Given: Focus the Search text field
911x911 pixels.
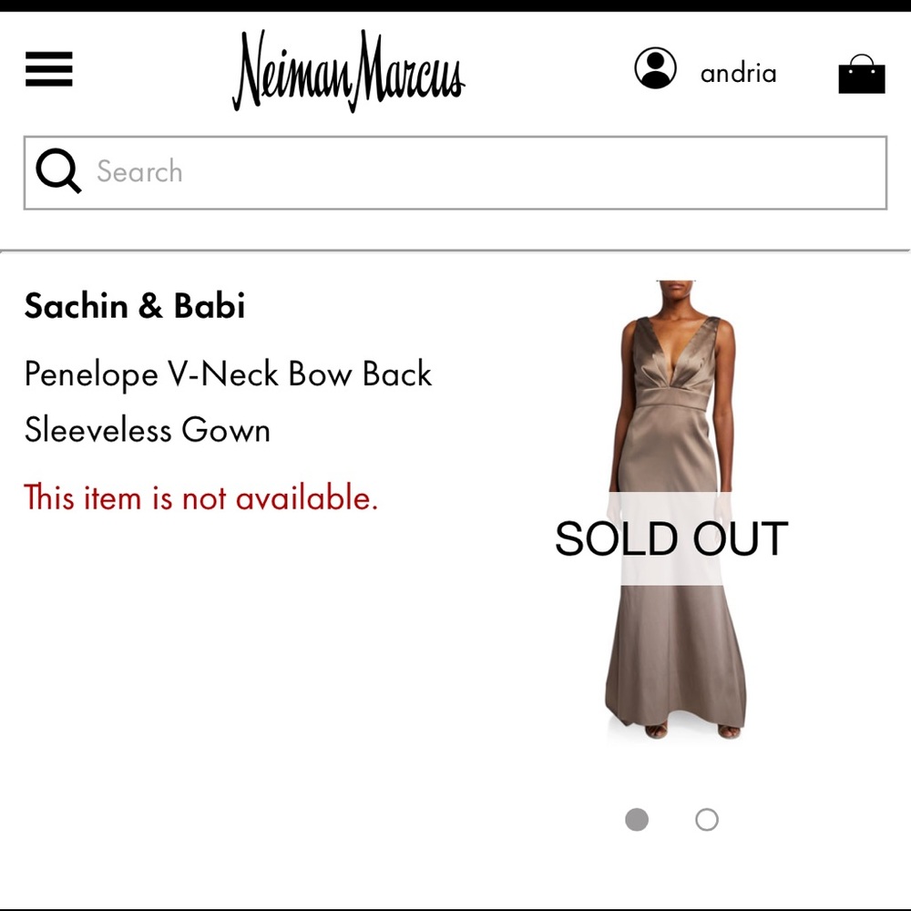Looking at the screenshot, I should pyautogui.click(x=455, y=172).
